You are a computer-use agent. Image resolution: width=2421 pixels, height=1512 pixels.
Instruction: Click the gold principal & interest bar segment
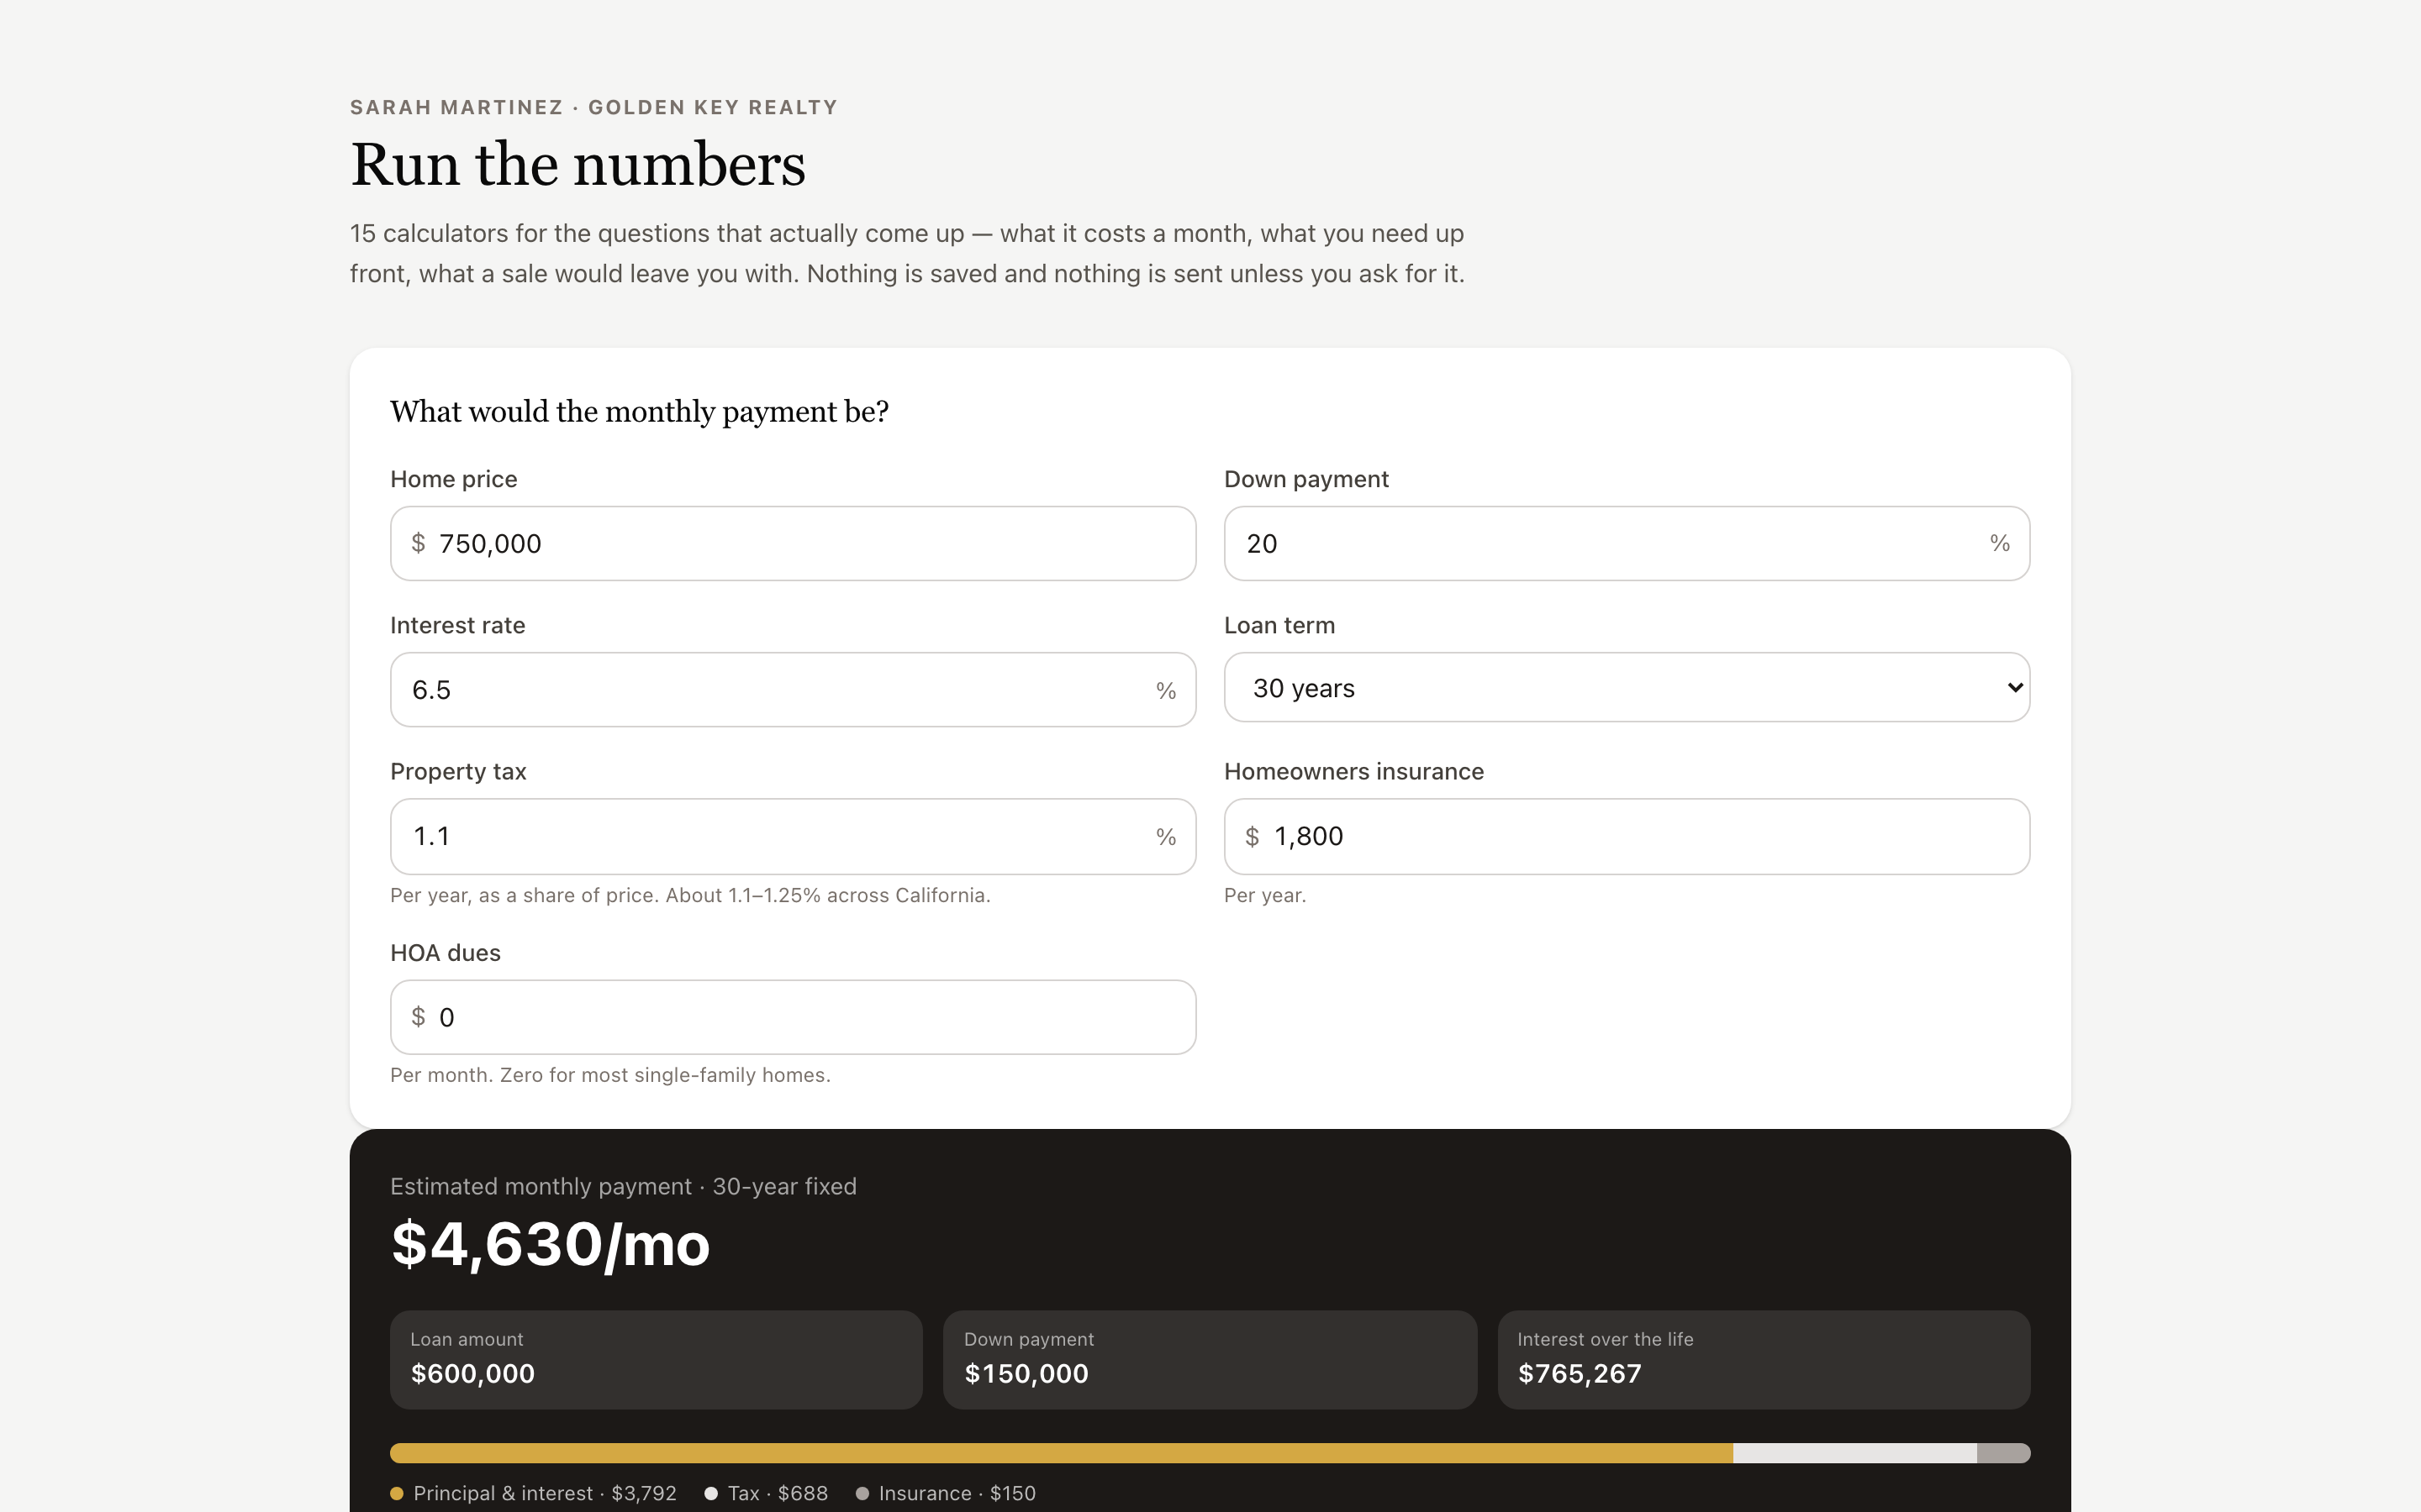pyautogui.click(x=1062, y=1453)
